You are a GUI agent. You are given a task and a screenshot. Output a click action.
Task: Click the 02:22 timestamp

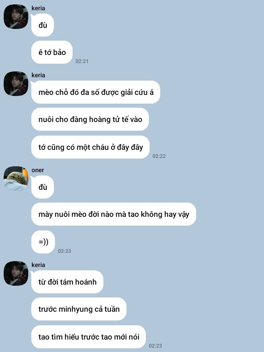159,156
